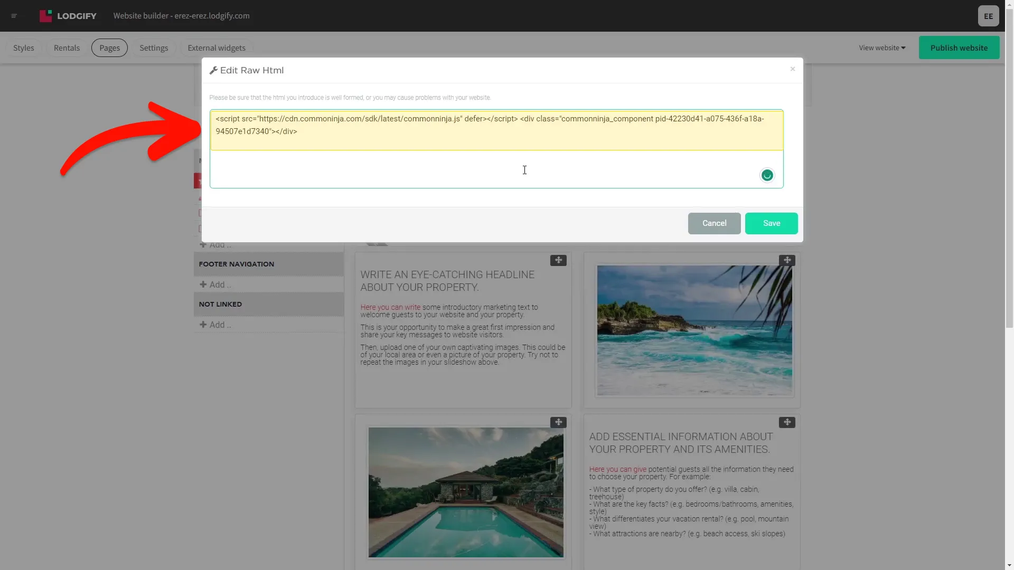The image size is (1014, 570).
Task: Select the Footer Navigation section header
Action: 269,264
